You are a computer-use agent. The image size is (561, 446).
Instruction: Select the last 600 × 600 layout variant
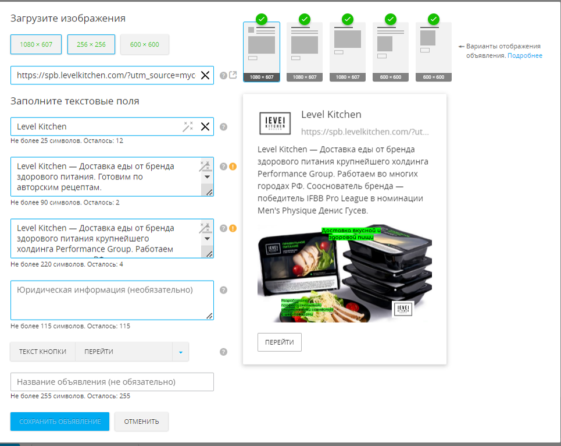[x=433, y=52]
